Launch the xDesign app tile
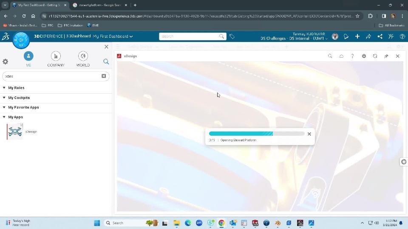 [x=15, y=131]
